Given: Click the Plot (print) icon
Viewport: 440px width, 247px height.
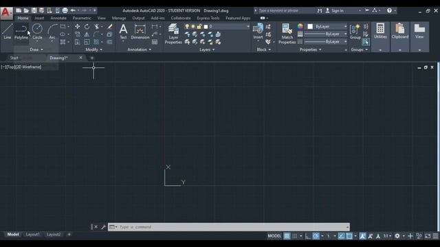Looking at the screenshot, I should 65,11.
